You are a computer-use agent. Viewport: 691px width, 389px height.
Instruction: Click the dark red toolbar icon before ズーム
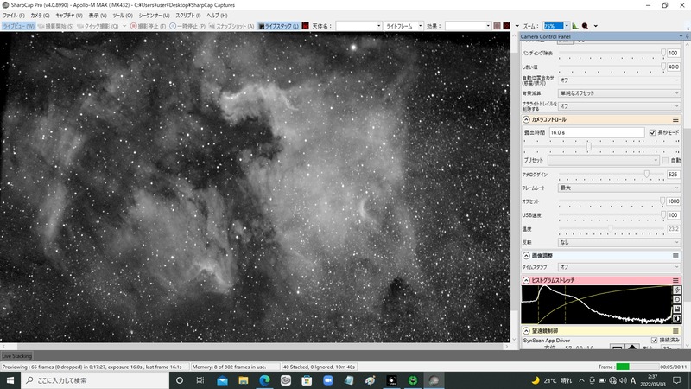tap(507, 26)
